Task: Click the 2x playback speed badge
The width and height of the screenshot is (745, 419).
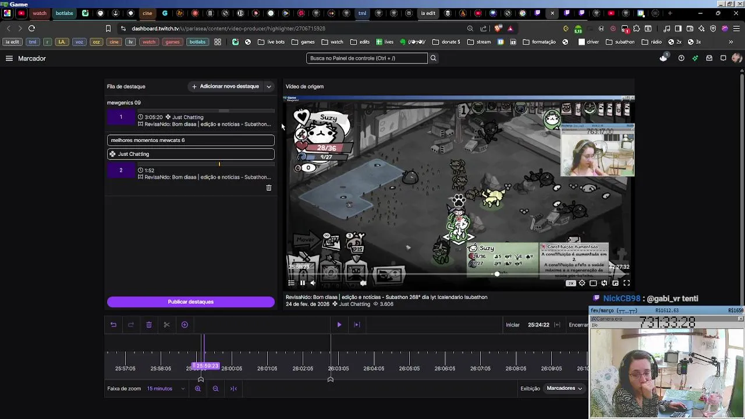Action: point(570,283)
